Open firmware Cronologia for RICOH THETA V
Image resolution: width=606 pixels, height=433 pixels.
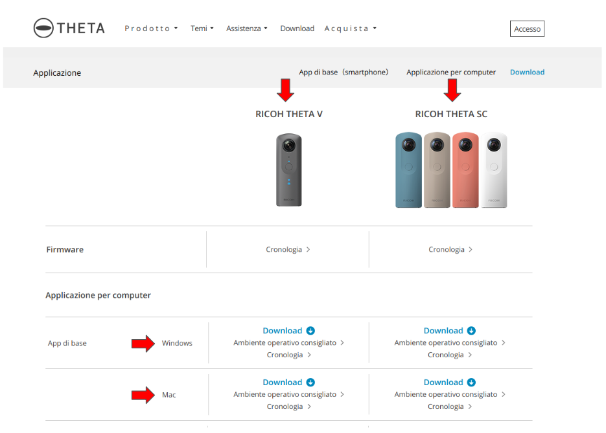[x=288, y=250]
